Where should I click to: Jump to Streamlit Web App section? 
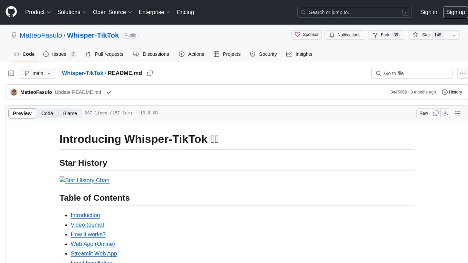[x=94, y=253]
